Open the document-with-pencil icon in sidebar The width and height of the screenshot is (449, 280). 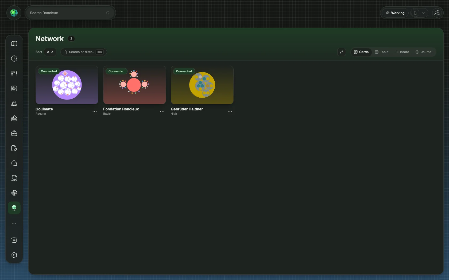click(14, 148)
